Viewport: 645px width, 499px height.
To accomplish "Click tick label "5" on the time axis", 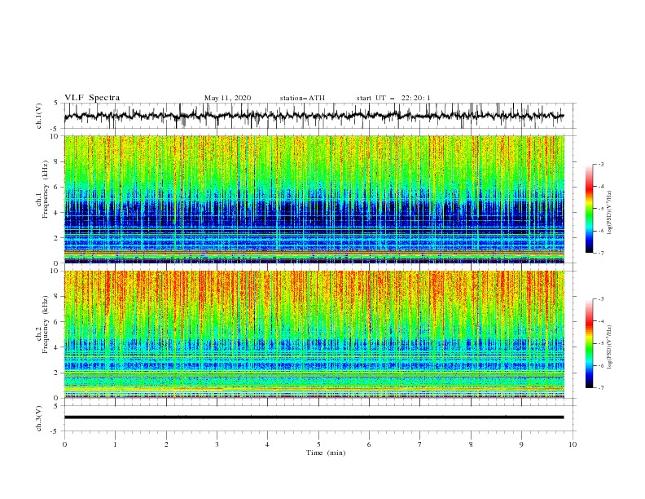I will [318, 444].
